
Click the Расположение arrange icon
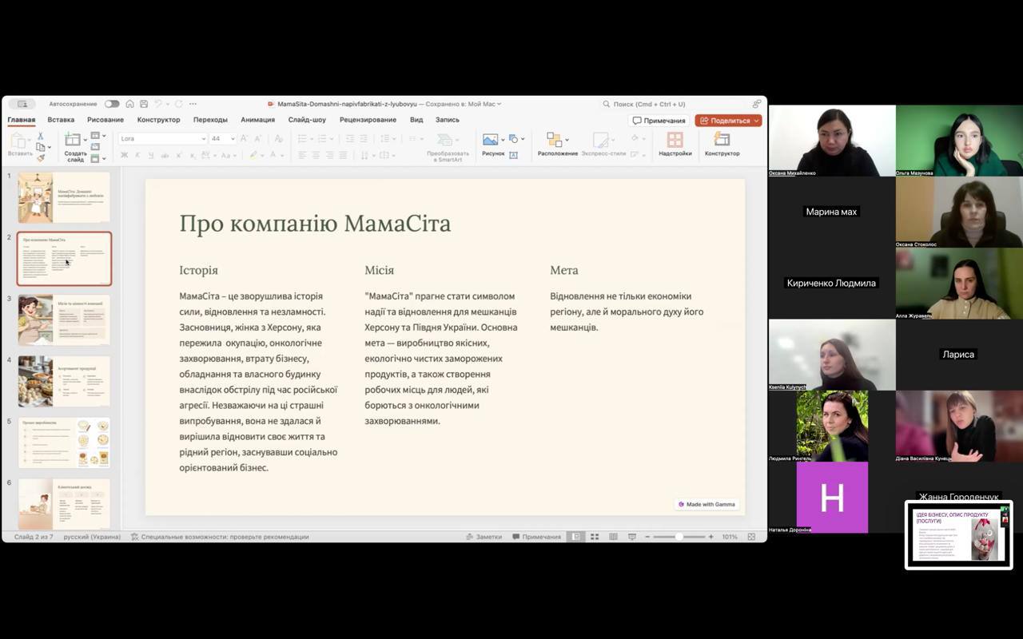pyautogui.click(x=554, y=140)
